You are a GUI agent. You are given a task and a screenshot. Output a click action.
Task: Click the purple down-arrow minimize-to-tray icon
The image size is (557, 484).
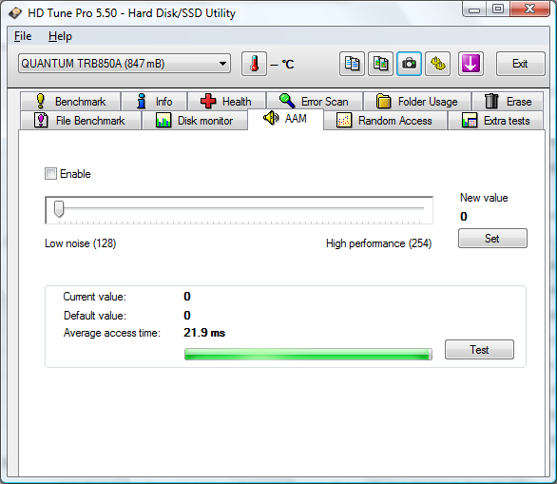tap(471, 64)
